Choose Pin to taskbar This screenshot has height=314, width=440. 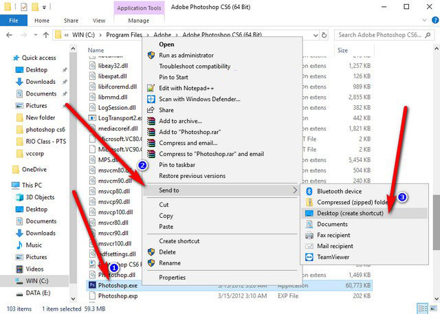tap(177, 165)
